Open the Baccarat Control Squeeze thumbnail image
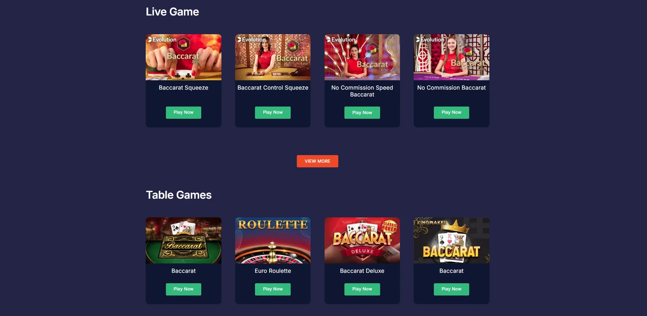The height and width of the screenshot is (316, 647). click(x=273, y=57)
